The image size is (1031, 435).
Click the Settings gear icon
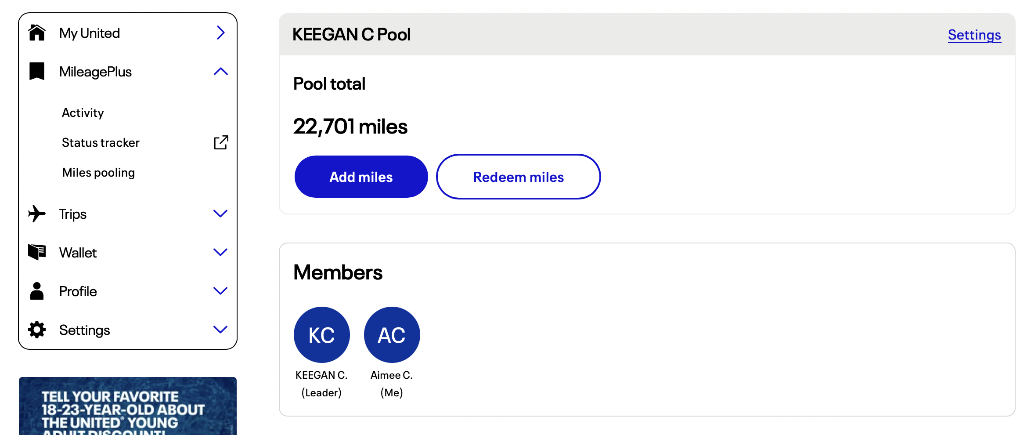pyautogui.click(x=37, y=330)
